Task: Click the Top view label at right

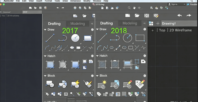Action: point(162,30)
